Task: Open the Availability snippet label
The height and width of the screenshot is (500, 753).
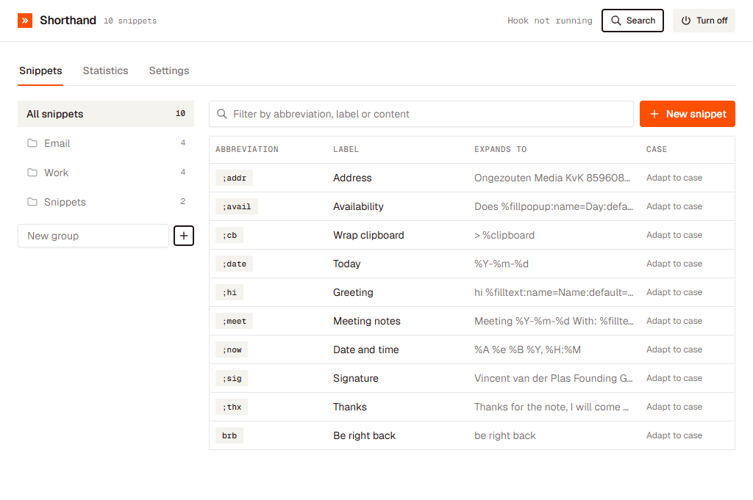Action: (x=358, y=206)
